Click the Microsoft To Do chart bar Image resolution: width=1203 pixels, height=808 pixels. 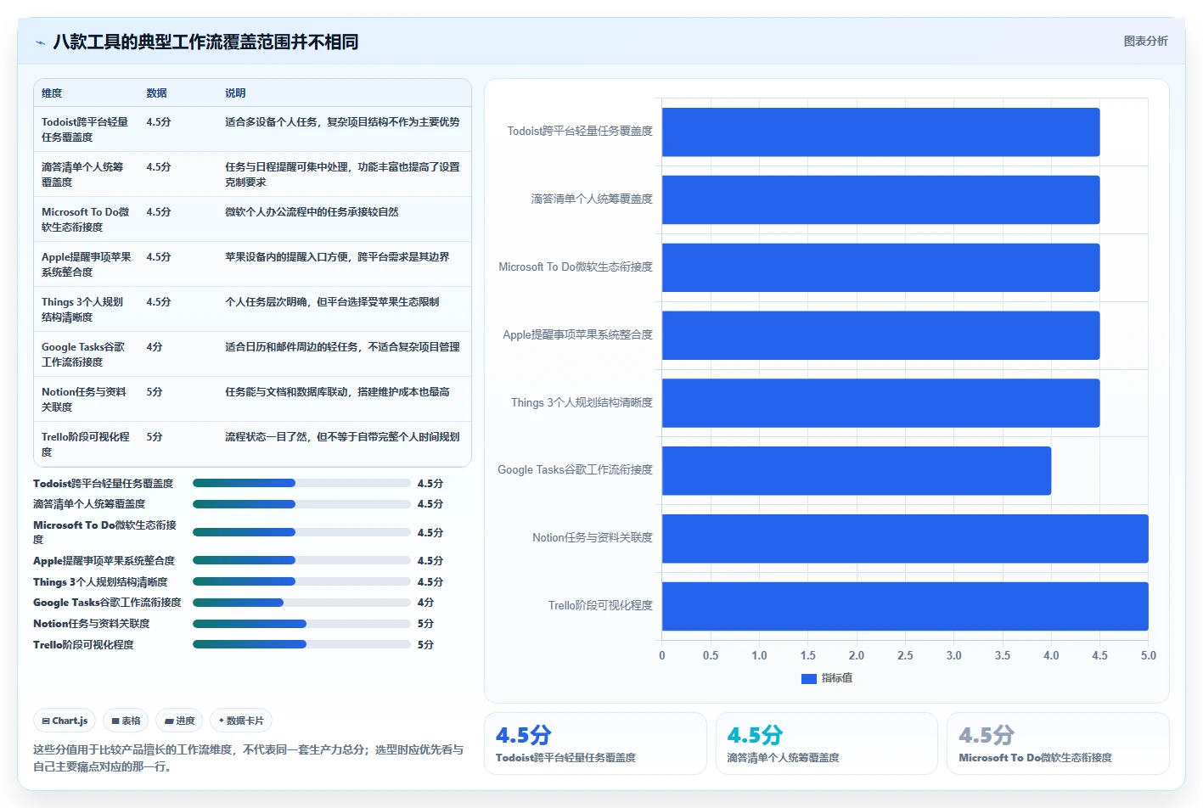coord(880,267)
